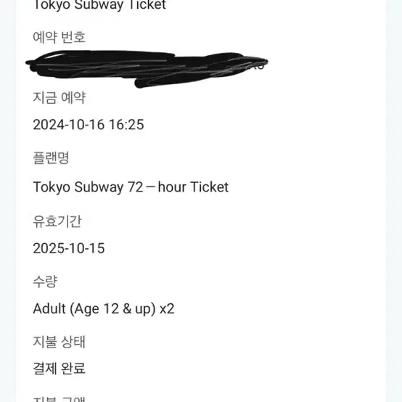Click the blacked-out reservation number scribble
The image size is (402, 402).
coord(147,69)
